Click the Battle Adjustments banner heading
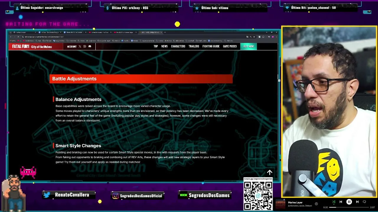 (x=141, y=79)
